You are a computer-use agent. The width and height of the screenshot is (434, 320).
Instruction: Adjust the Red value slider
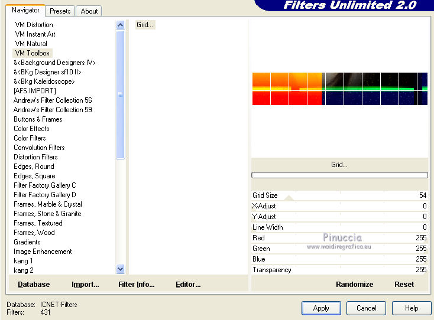point(339,238)
